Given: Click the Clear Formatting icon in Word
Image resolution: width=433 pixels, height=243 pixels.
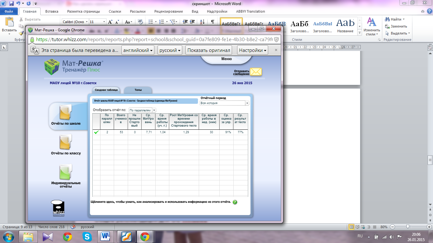Looking at the screenshot, I should pyautogui.click(x=140, y=22).
